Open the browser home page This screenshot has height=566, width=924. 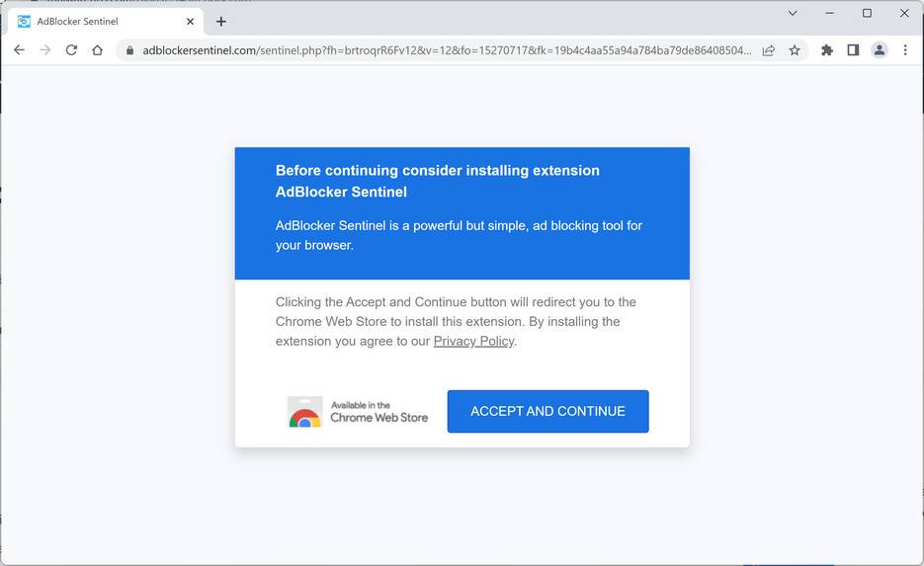tap(97, 50)
